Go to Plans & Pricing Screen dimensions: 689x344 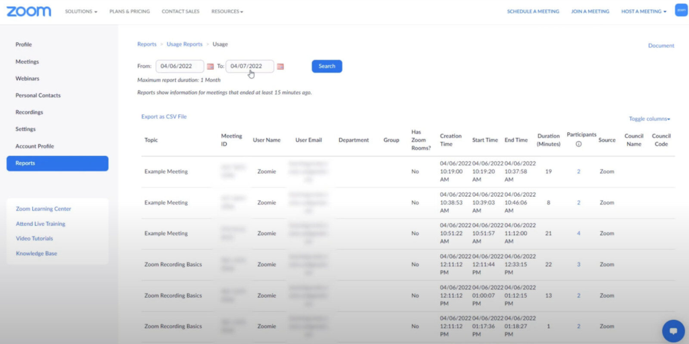pyautogui.click(x=130, y=11)
